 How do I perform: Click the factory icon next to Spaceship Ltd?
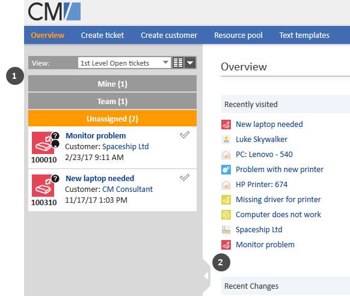click(x=226, y=230)
